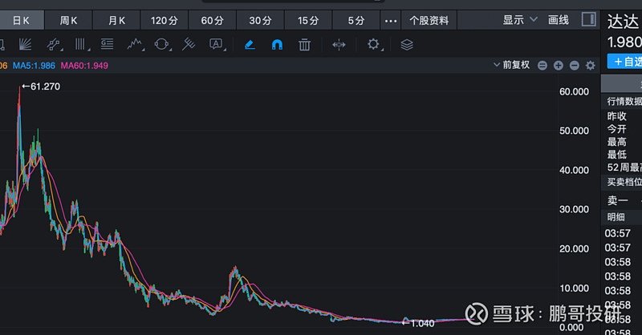Zoom out chart with circled minus icon

[574, 66]
